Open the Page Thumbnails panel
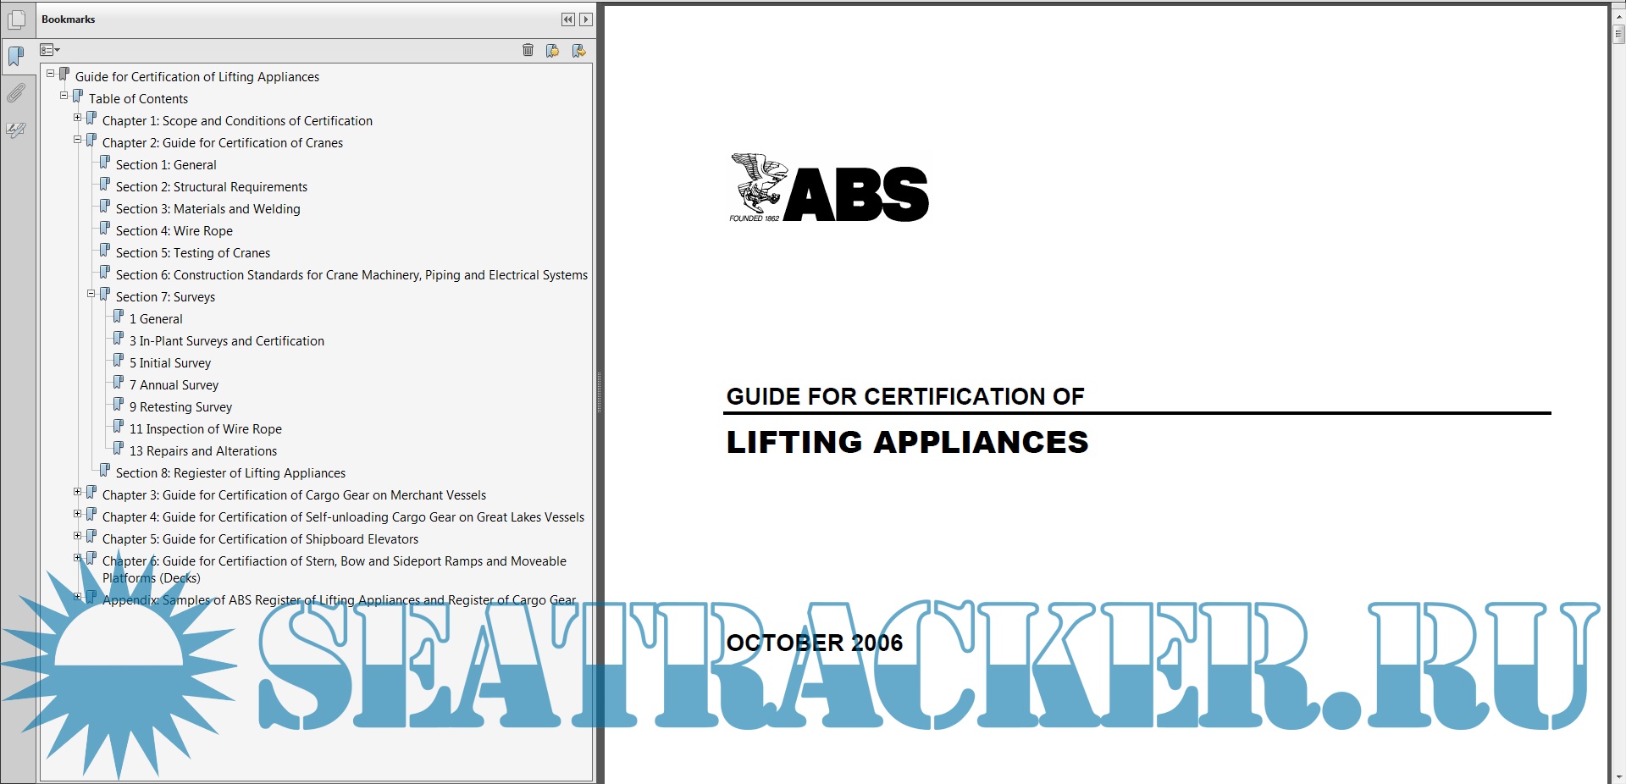This screenshot has height=784, width=1626. tap(16, 19)
